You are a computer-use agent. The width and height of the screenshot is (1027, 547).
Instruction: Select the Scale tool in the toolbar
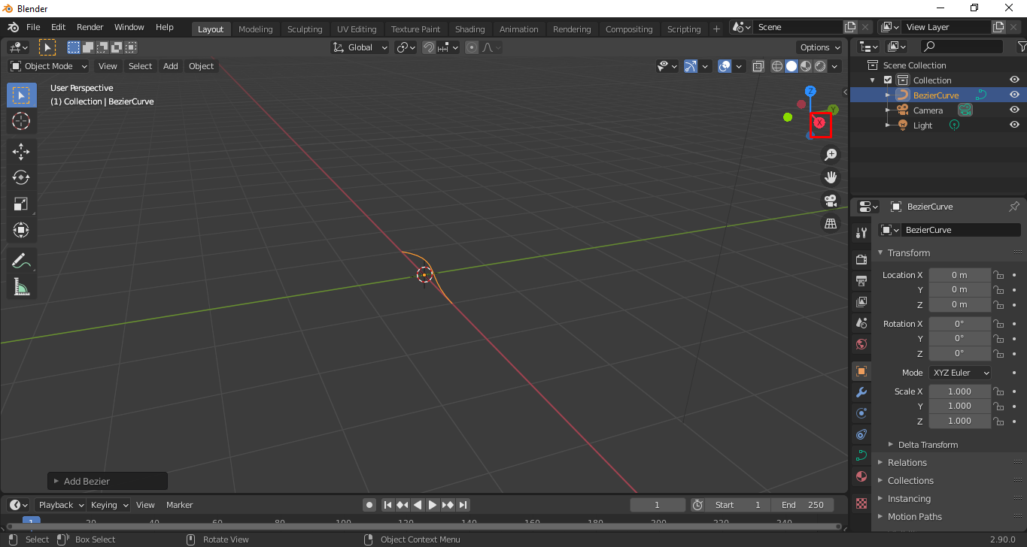[21, 204]
